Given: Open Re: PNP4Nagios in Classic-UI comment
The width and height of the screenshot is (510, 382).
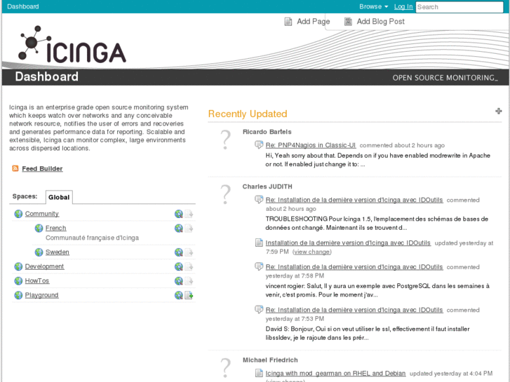Looking at the screenshot, I should click(311, 145).
